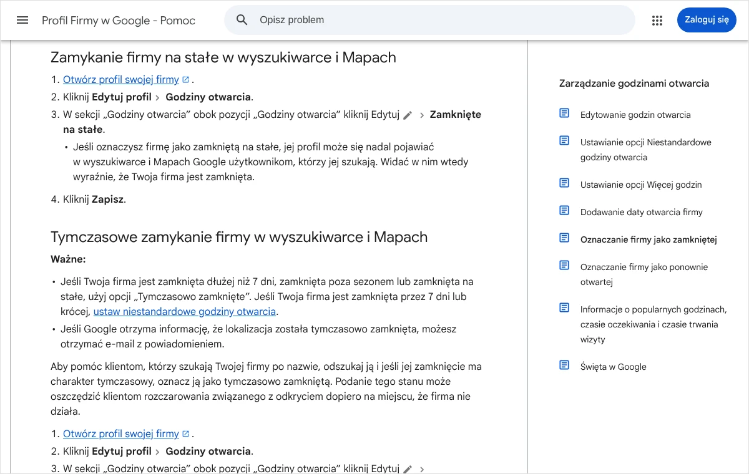Go to Ustawianie opcji Więcej godzin

coord(641,185)
